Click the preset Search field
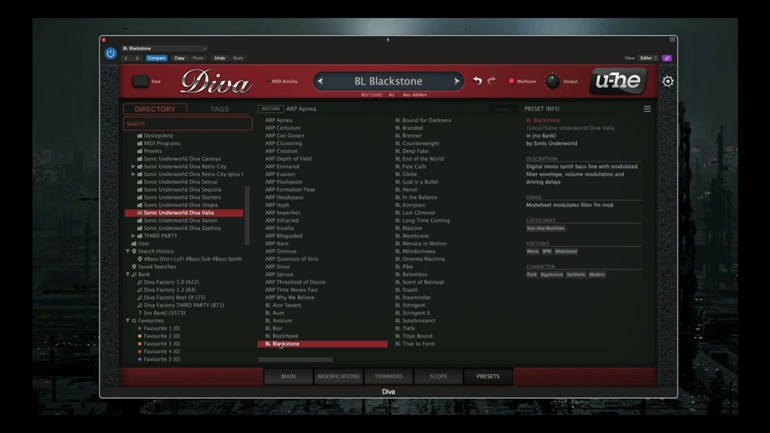The image size is (770, 433). click(188, 123)
